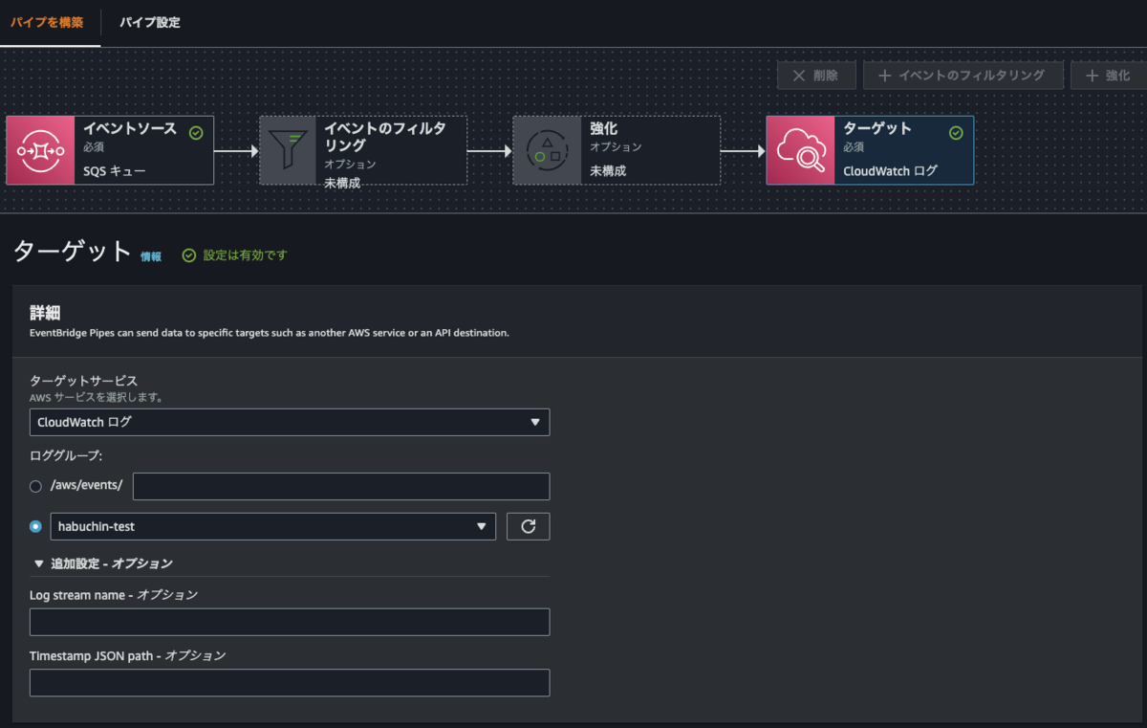Screen dimensions: 1147x728
Task: Switch to the パイプを構築 tab
Action: tap(47, 23)
